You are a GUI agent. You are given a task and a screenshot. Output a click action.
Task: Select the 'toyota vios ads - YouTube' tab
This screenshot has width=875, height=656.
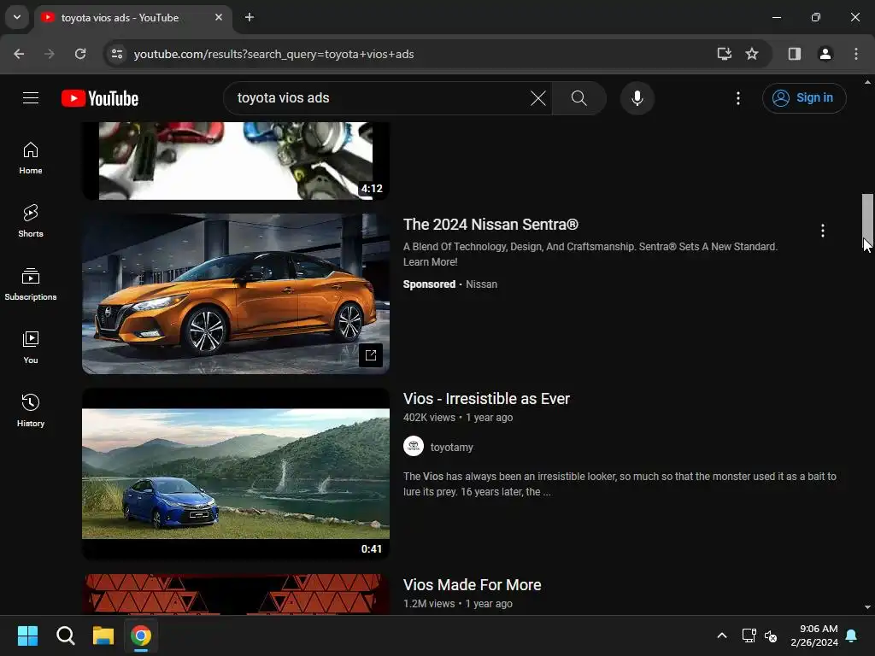tap(120, 18)
